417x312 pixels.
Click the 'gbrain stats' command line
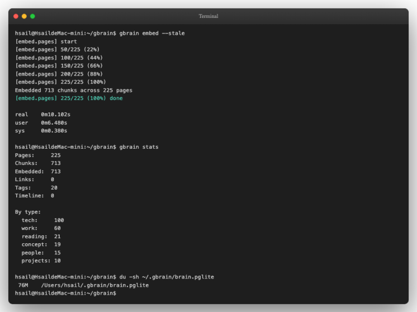pos(87,147)
